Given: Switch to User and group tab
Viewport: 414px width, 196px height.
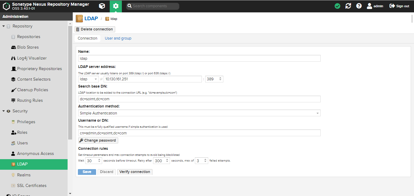Looking at the screenshot, I should [x=118, y=38].
